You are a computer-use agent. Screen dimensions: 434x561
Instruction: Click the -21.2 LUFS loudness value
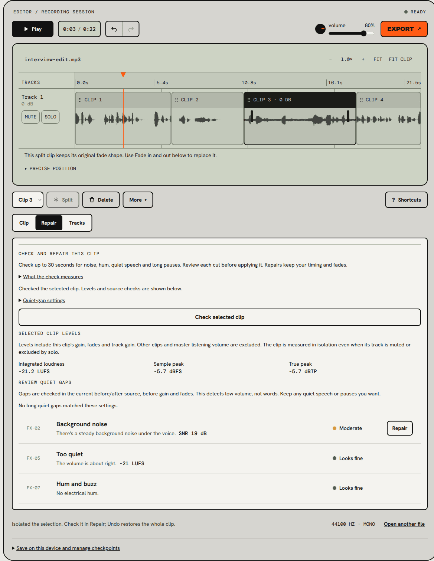point(34,371)
